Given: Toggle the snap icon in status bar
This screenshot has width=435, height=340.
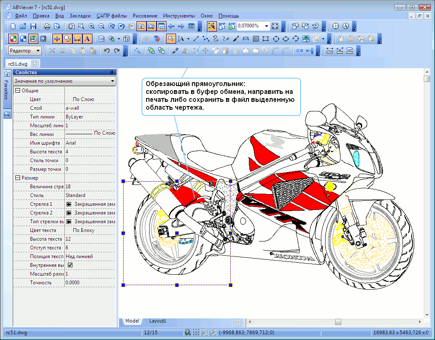Looking at the screenshot, I should [188, 332].
